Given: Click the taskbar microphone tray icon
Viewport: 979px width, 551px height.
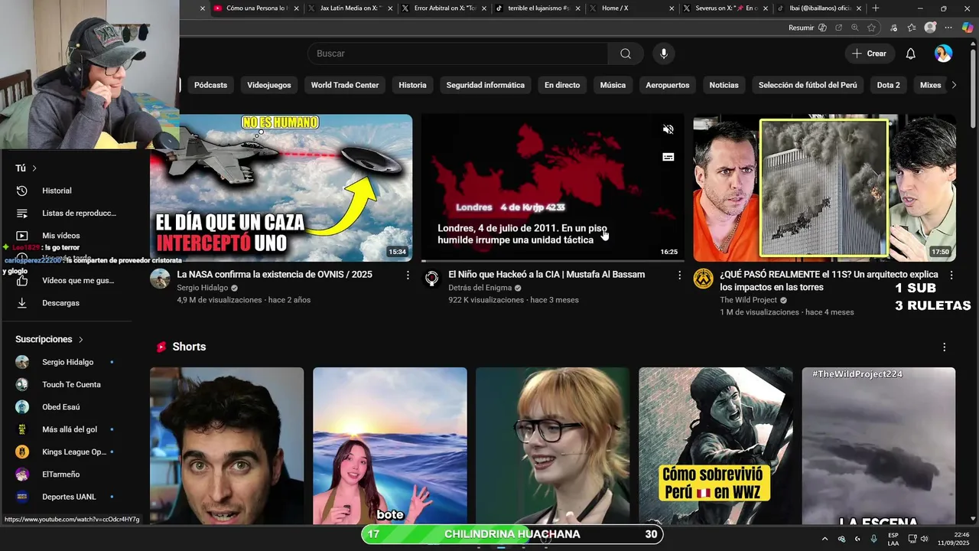Looking at the screenshot, I should click(x=873, y=539).
